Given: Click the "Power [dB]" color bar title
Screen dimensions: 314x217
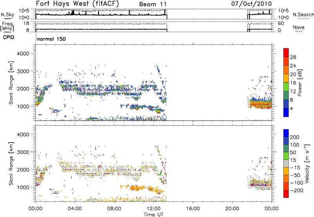Looking at the screenshot, I should click(300, 83).
